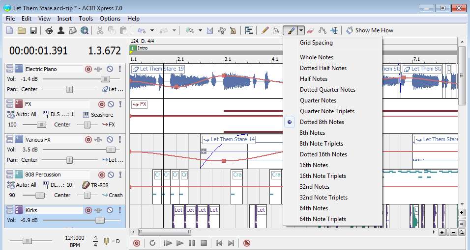Screen dimensions: 470x250
Task: Expand the Paint tool dropdown arrow
Action: (x=301, y=30)
